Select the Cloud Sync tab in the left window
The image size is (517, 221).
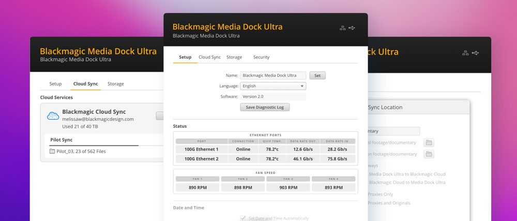85,84
